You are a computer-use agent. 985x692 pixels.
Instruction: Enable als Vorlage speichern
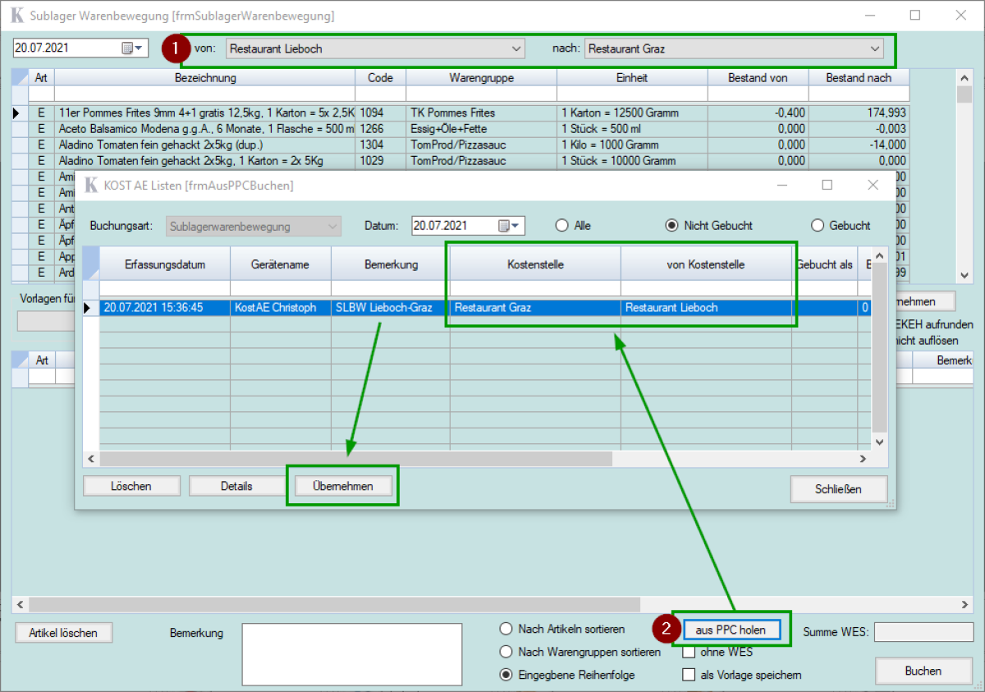coord(689,675)
